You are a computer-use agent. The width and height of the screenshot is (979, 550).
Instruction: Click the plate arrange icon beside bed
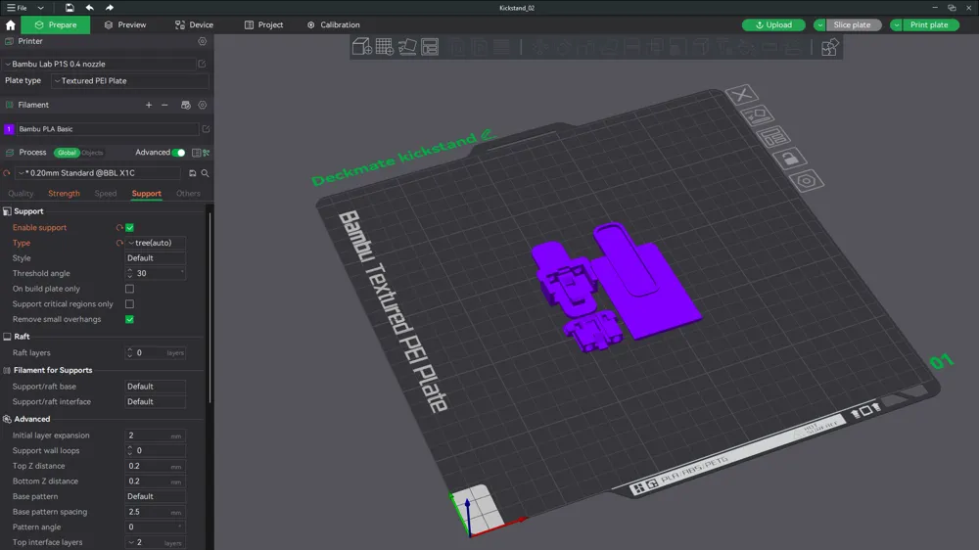tap(773, 137)
